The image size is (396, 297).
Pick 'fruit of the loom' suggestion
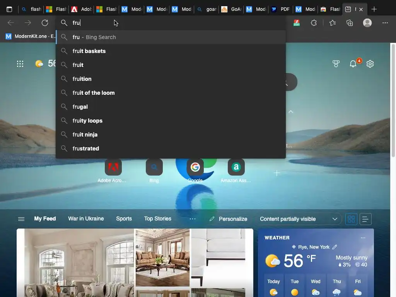(x=171, y=93)
